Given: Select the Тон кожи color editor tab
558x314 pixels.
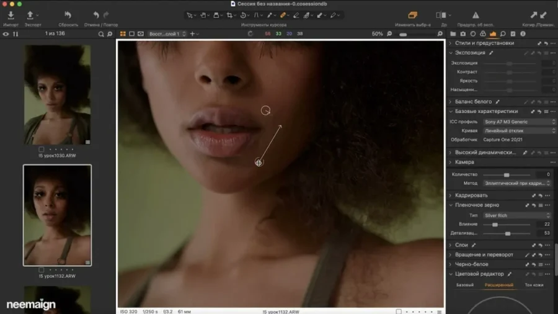Looking at the screenshot, I should [x=534, y=285].
